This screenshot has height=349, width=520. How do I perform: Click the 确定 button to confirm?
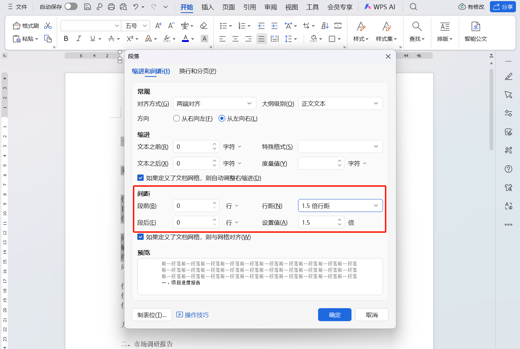point(334,314)
